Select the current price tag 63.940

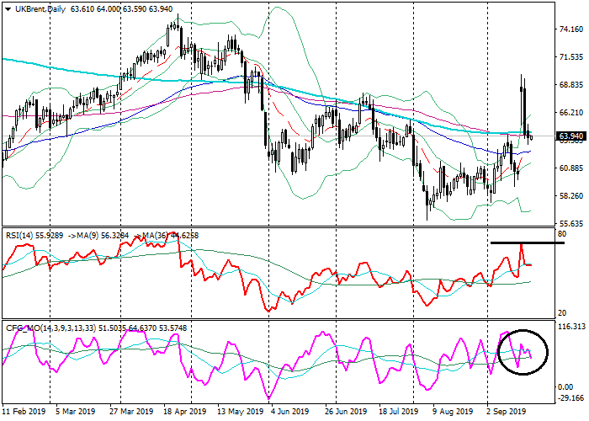click(x=570, y=136)
